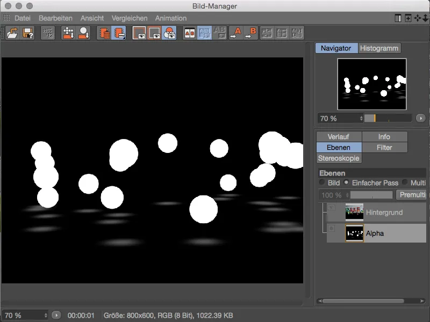Click the status bar 70 % zoom field

coord(25,316)
